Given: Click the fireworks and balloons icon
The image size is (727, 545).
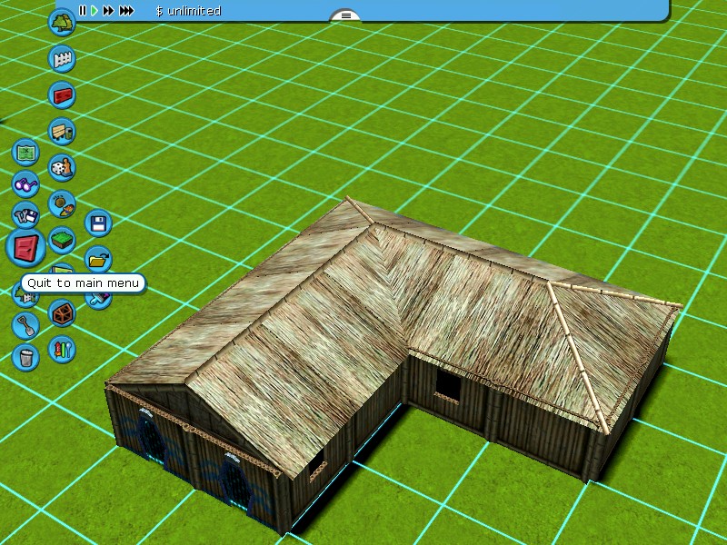Looking at the screenshot, I should [x=62, y=348].
